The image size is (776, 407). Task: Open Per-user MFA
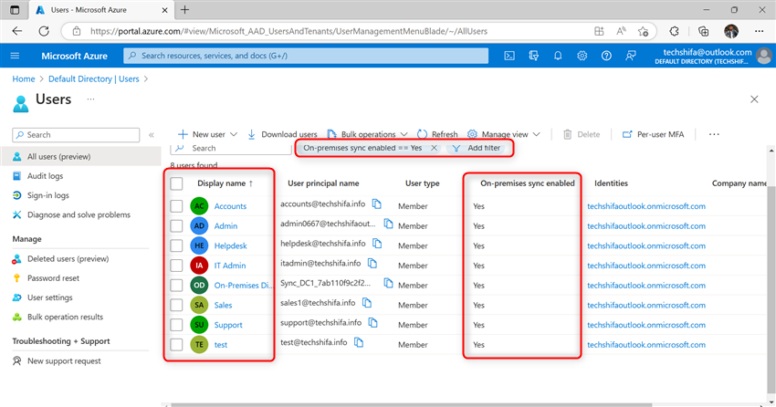pos(654,134)
